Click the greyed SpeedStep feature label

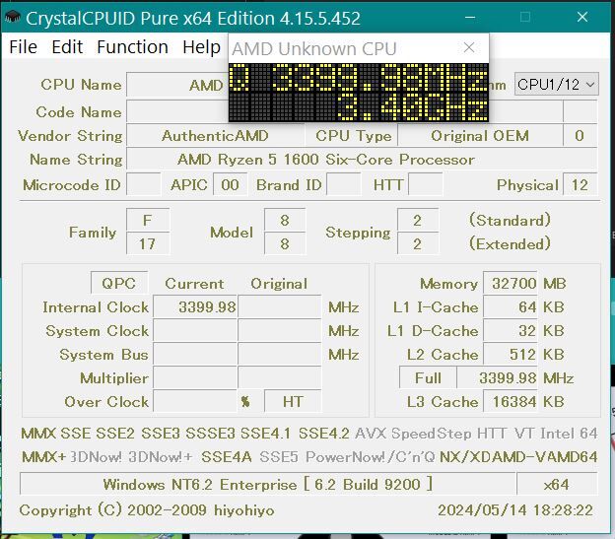432,434
